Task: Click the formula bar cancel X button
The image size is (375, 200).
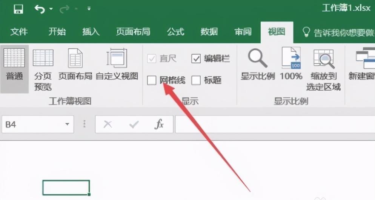Action: tap(108, 124)
